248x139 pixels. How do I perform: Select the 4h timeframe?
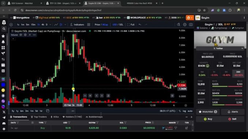point(43,24)
